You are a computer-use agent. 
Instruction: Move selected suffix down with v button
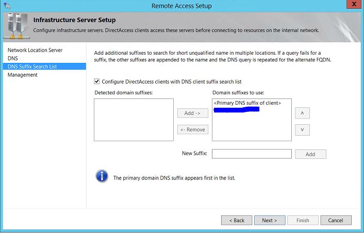302,129
